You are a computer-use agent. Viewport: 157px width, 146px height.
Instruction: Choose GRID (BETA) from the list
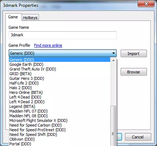59,74
